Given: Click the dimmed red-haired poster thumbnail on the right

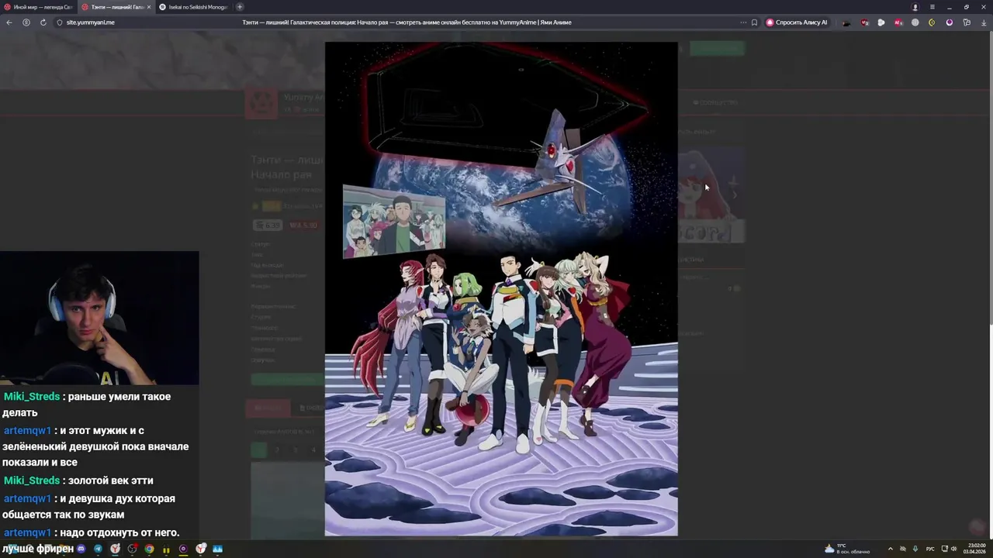Looking at the screenshot, I should pyautogui.click(x=711, y=195).
